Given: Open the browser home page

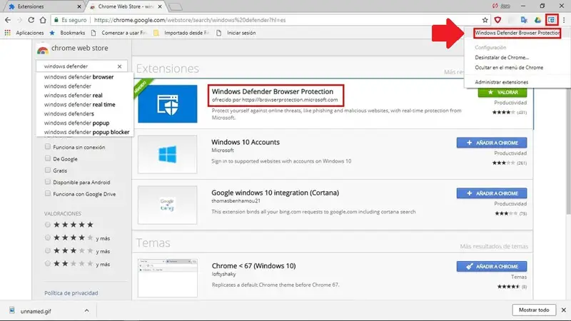Looking at the screenshot, I should click(43, 20).
